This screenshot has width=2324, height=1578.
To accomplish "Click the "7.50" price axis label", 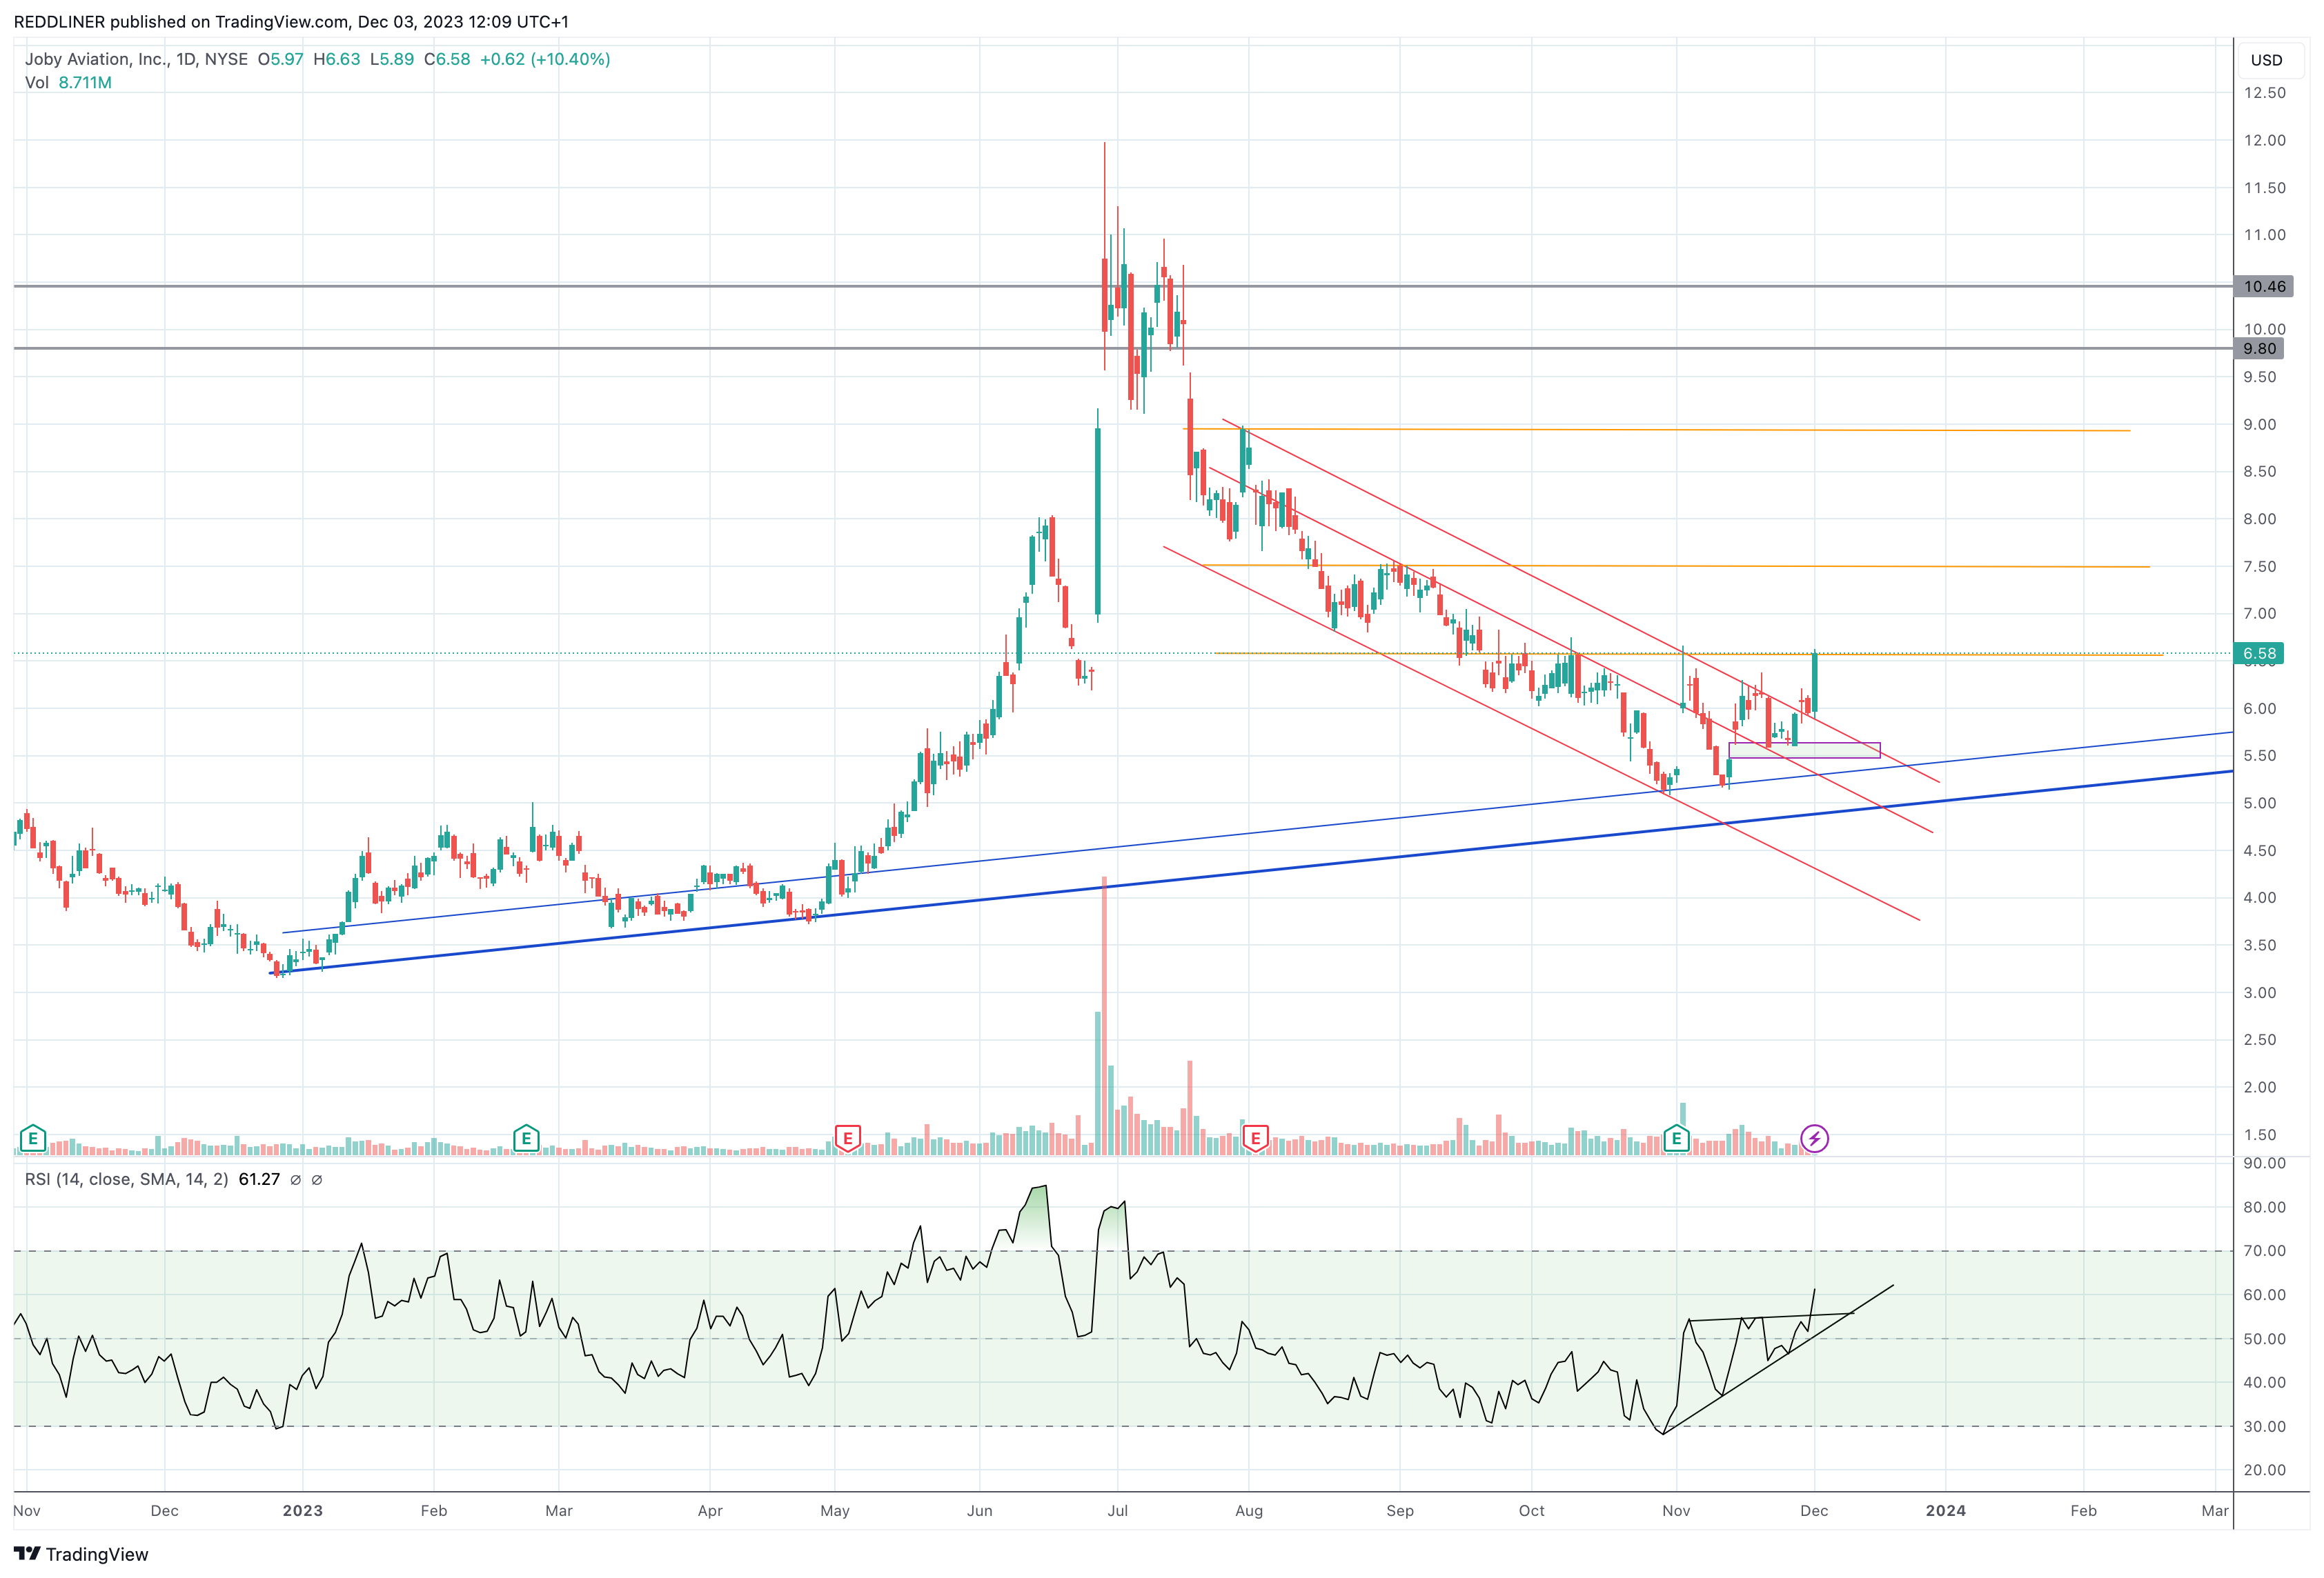I will coord(2259,567).
